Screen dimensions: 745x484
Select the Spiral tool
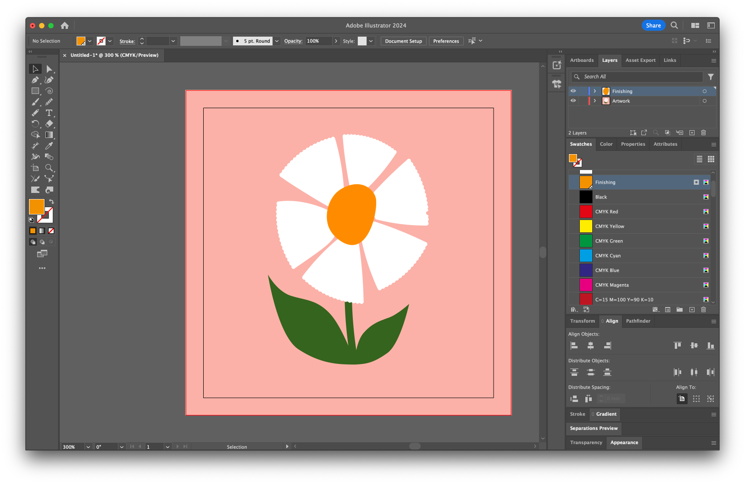pyautogui.click(x=49, y=91)
